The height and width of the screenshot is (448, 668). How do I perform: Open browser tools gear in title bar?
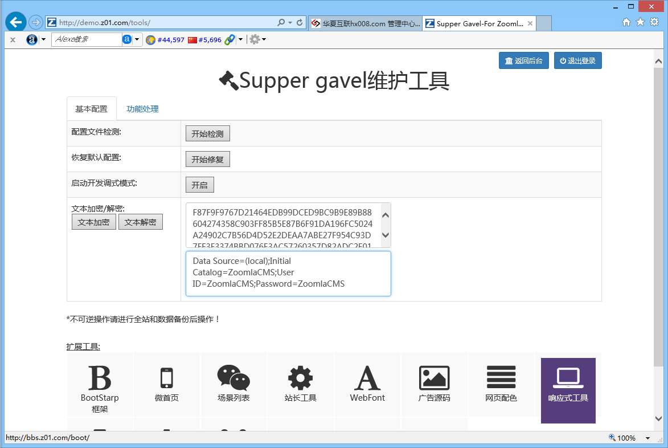click(654, 22)
